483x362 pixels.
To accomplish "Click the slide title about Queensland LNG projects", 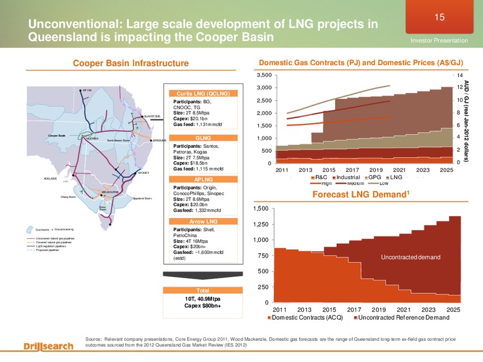I will pyautogui.click(x=203, y=30).
